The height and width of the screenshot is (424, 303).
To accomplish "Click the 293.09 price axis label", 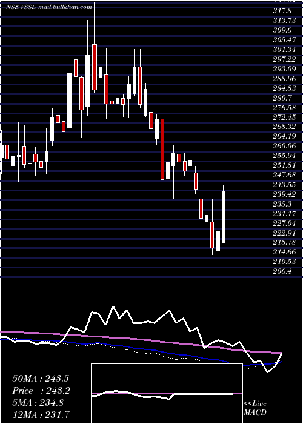I will coord(284,69).
